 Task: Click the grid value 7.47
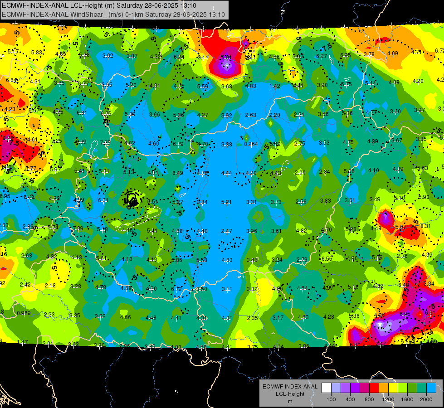381,344
